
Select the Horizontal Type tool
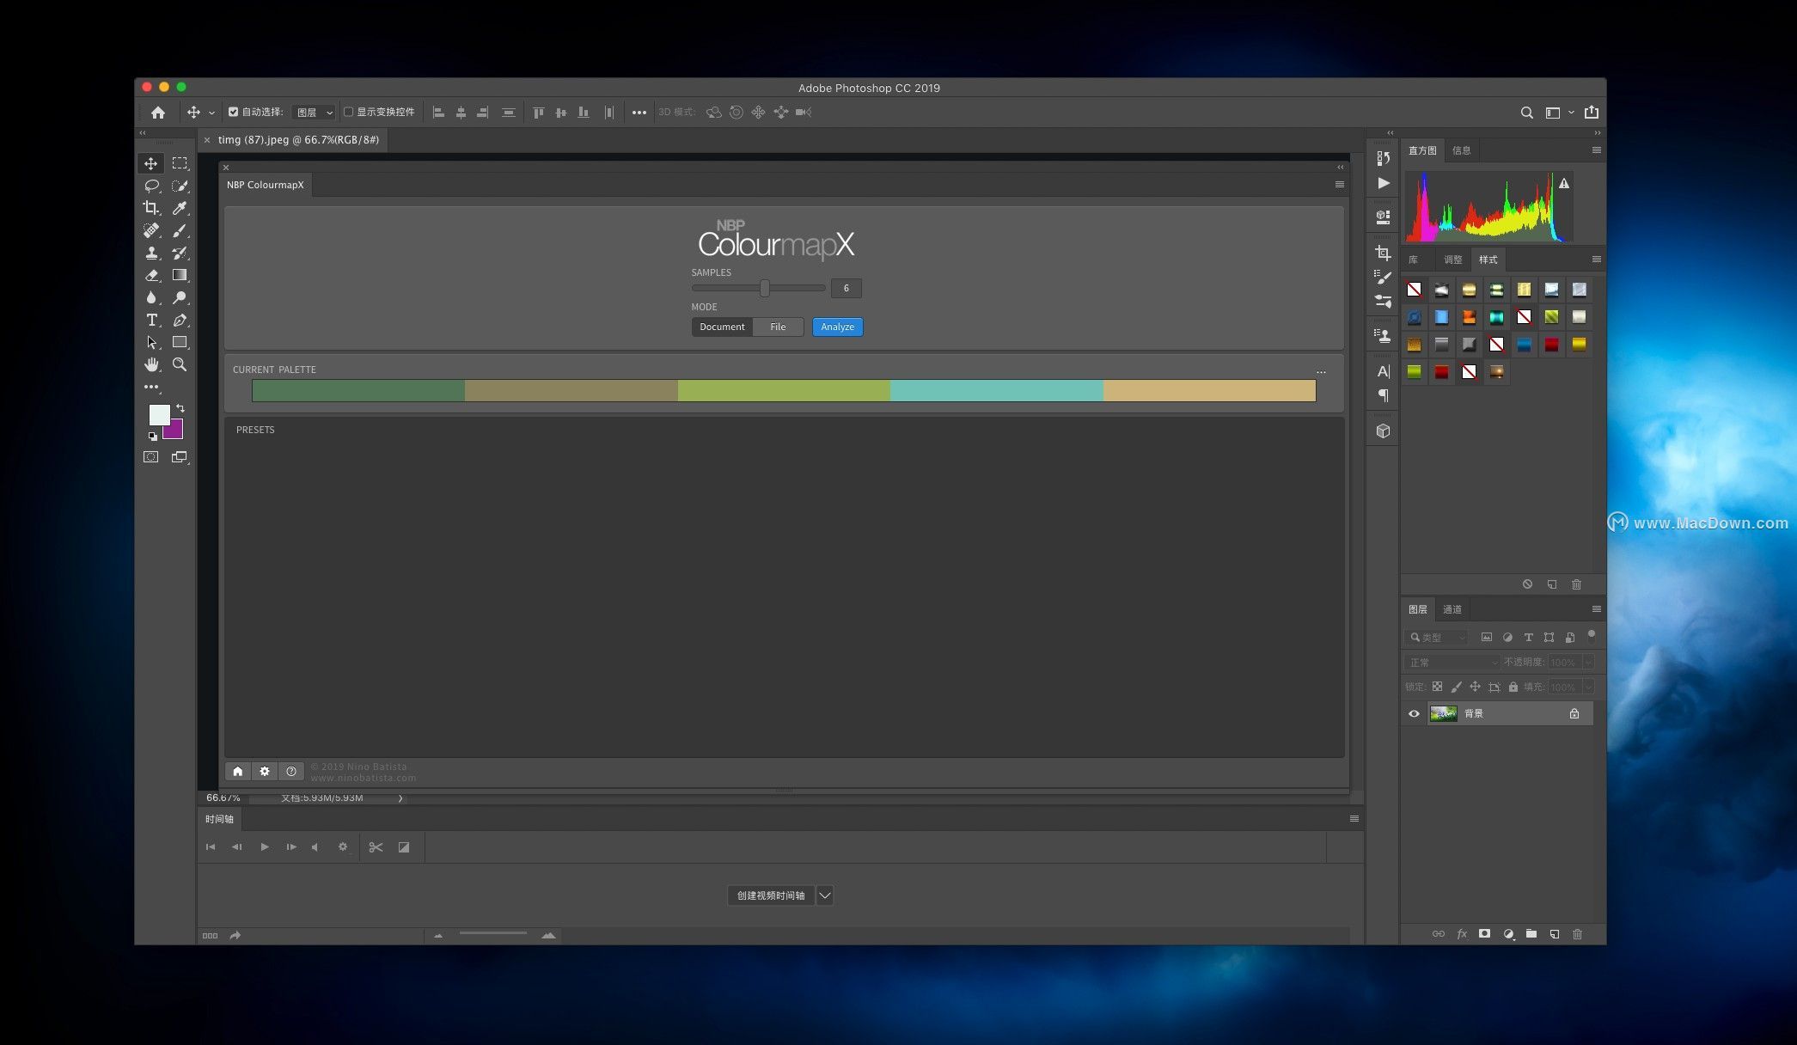[151, 320]
